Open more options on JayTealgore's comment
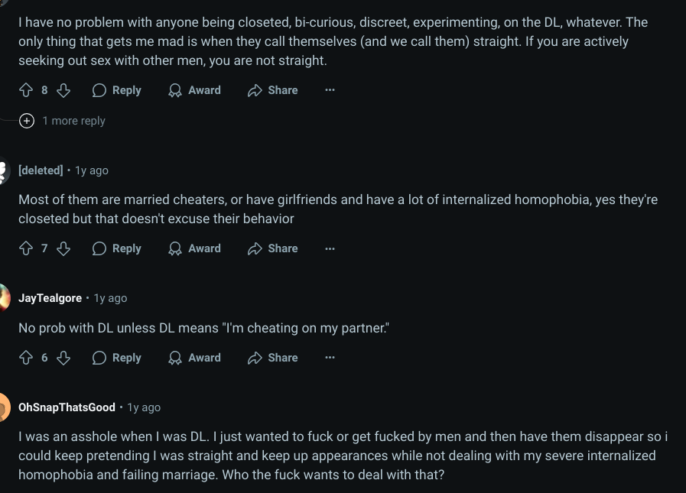 330,358
